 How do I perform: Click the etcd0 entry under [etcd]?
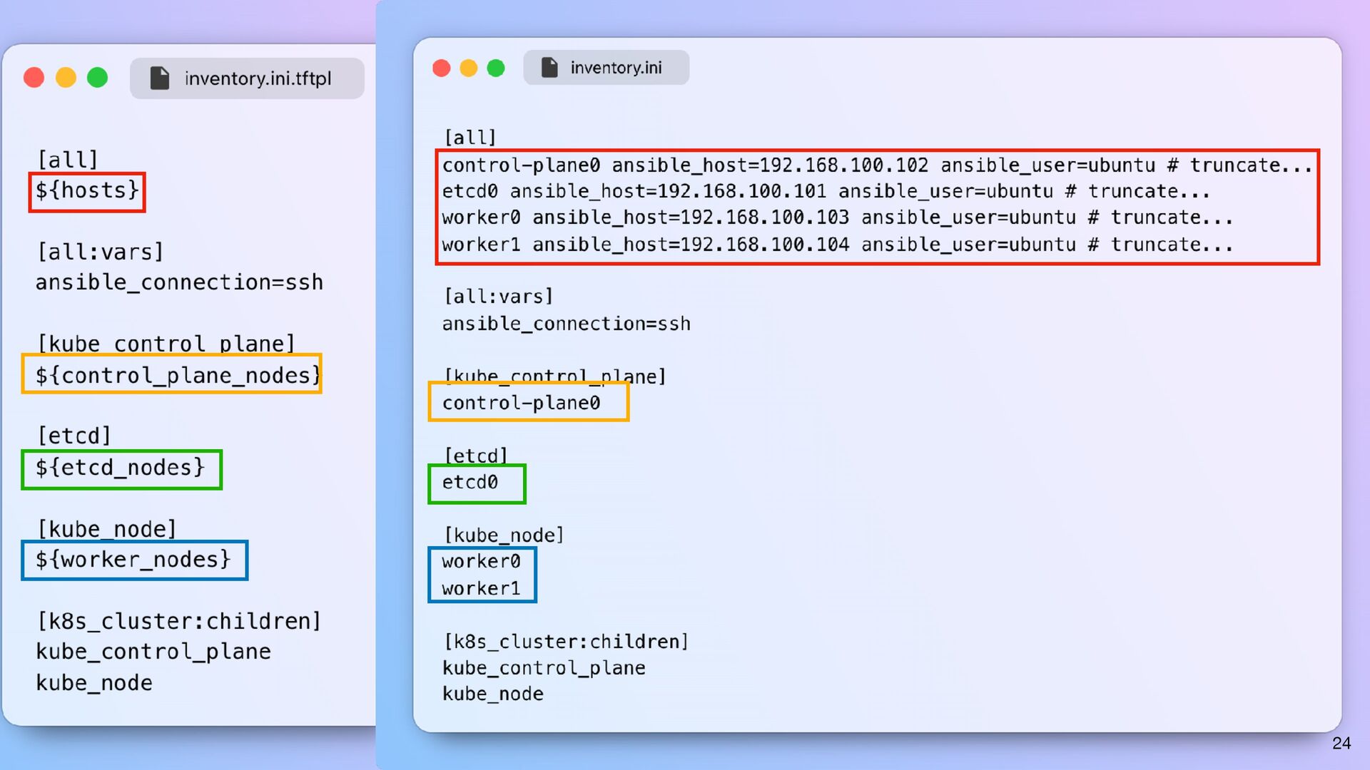tap(470, 483)
